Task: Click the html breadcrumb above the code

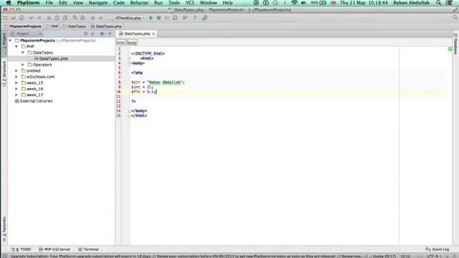Action: click(121, 43)
